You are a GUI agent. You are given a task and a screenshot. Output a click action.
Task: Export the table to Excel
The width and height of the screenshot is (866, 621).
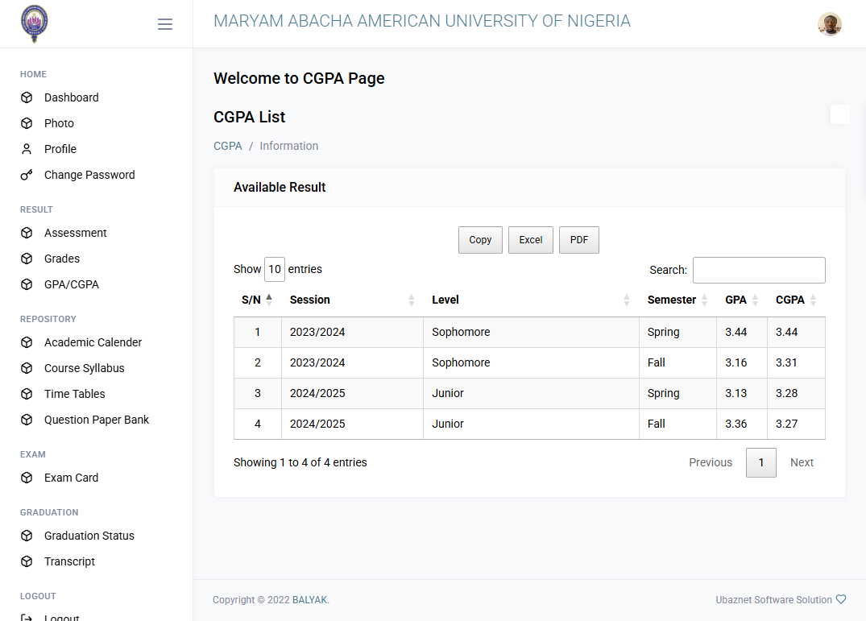(530, 239)
